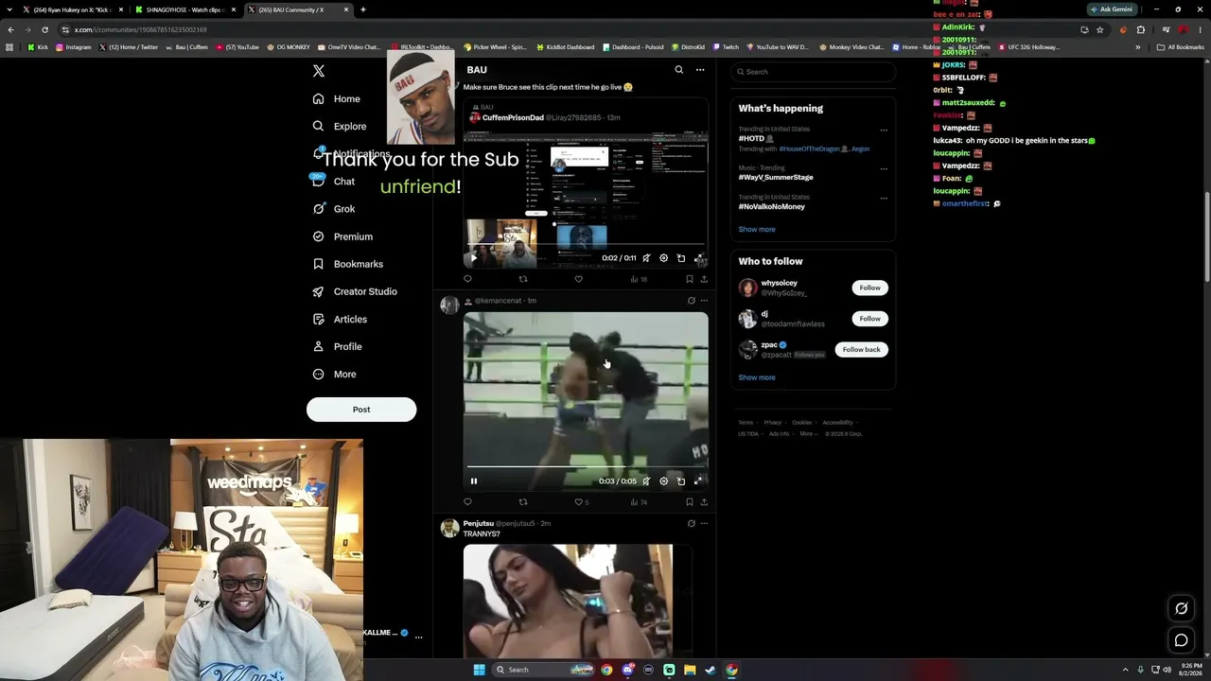
Task: Follow back the zpac account
Action: (x=861, y=350)
